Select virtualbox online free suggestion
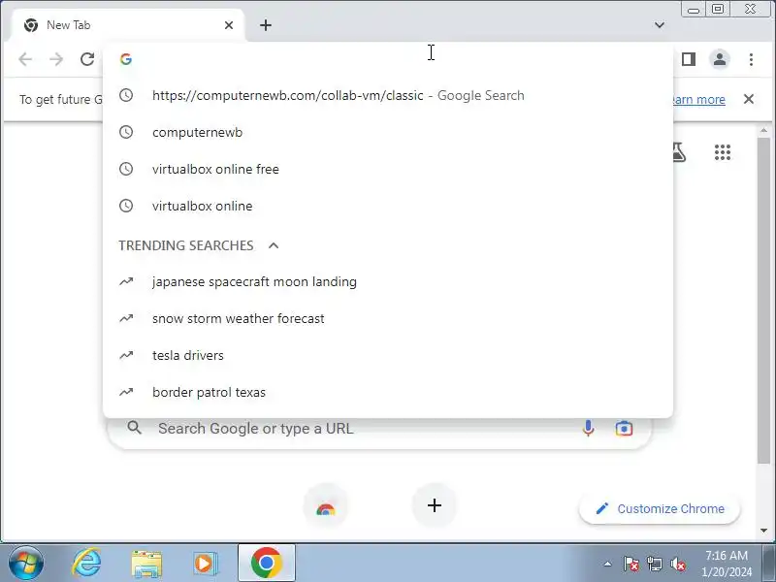The height and width of the screenshot is (582, 776). (x=388, y=169)
